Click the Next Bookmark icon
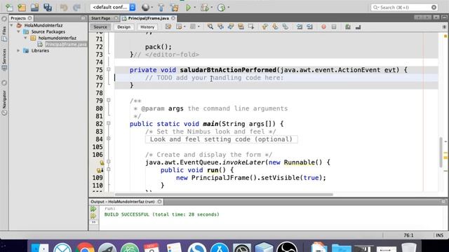 (x=275, y=27)
